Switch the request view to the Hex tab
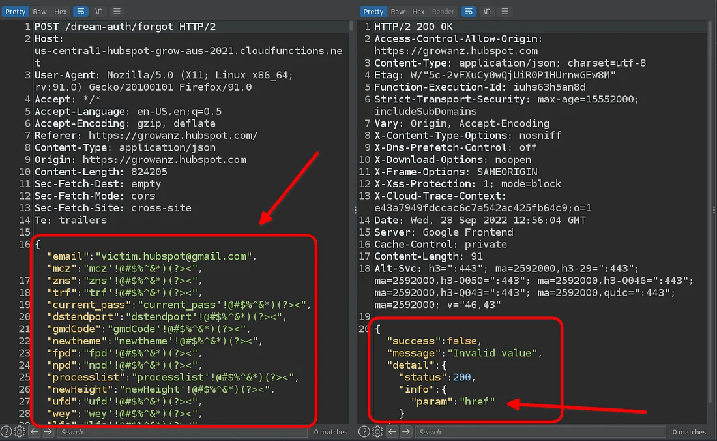This screenshot has height=441, width=717. (x=60, y=11)
